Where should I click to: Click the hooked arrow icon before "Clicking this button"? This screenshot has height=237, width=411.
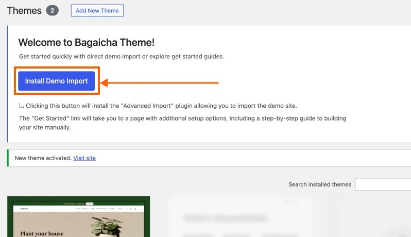[x=22, y=106]
